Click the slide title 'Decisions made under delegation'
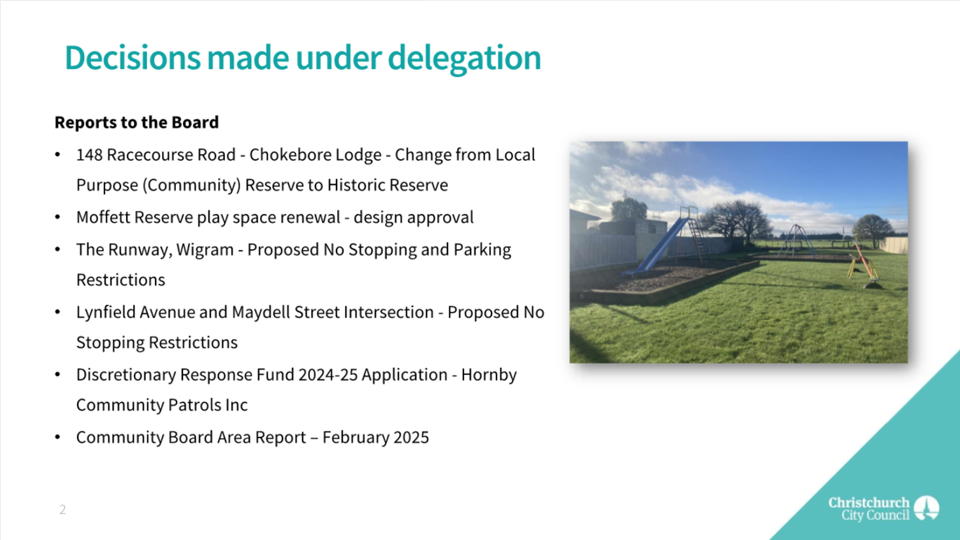 [303, 57]
